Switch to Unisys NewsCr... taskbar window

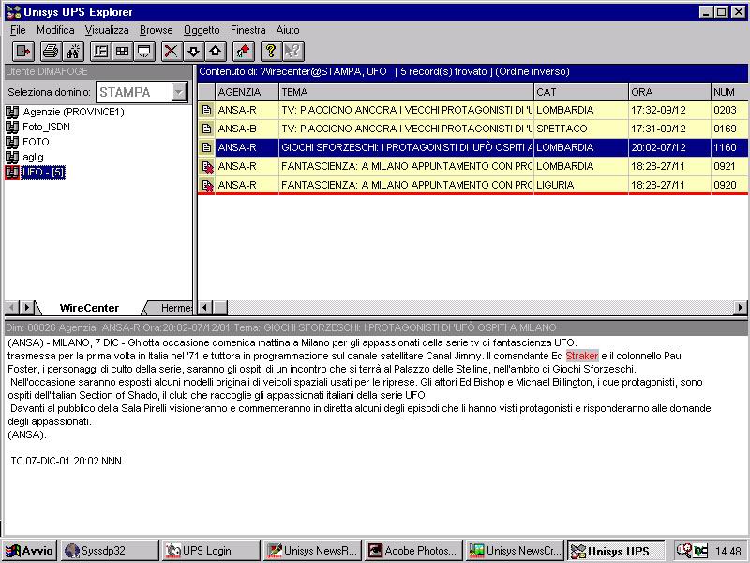[x=515, y=551]
